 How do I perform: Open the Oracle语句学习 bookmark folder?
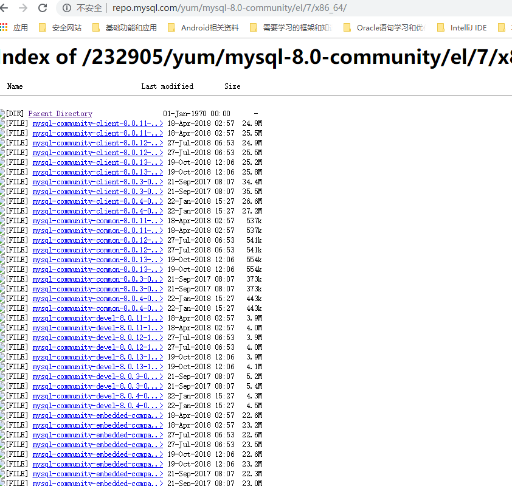point(384,28)
